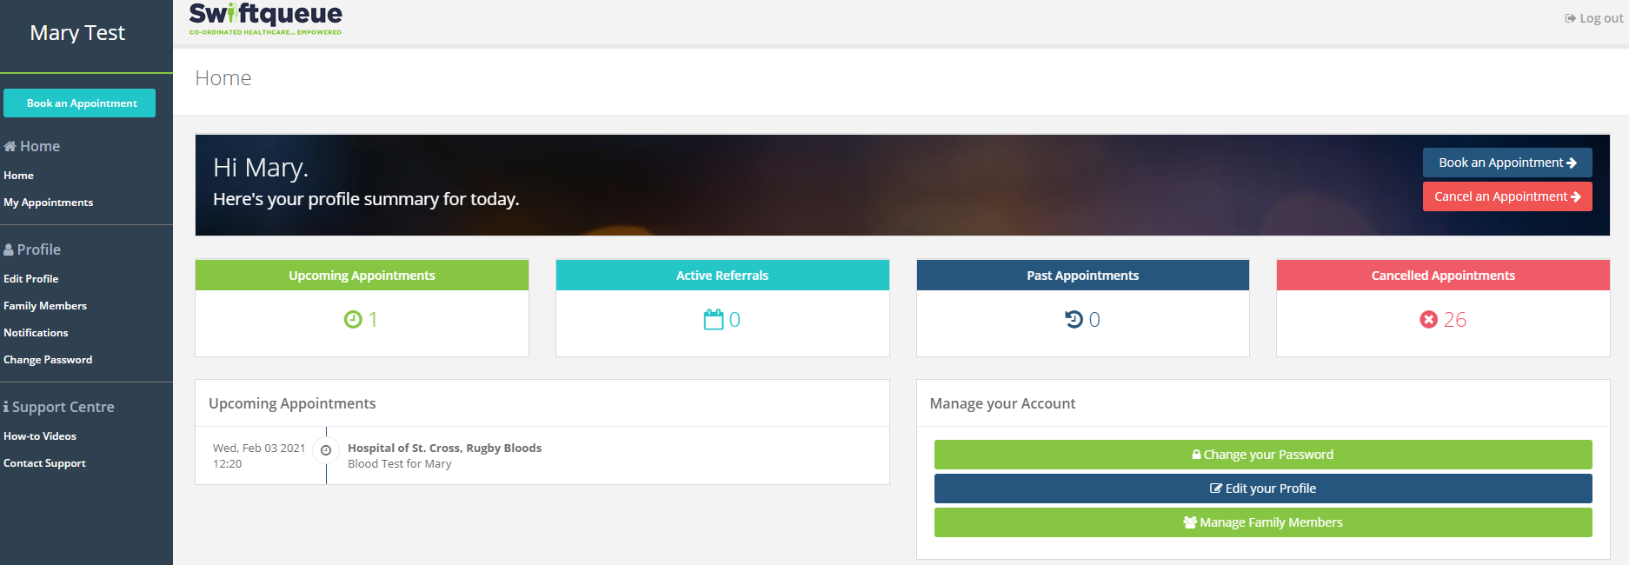Screen dimensions: 1629x565
Task: Open the Hospital of St. Cross appointment entry
Action: tap(444, 449)
